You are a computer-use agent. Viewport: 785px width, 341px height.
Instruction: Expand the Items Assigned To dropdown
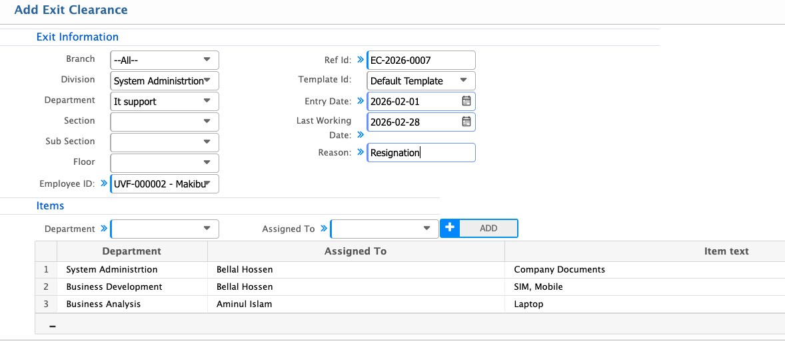point(427,229)
